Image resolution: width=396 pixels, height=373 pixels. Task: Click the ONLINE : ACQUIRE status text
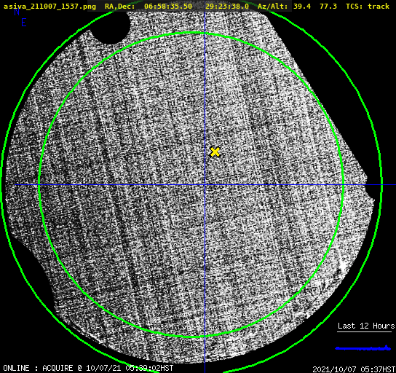pos(88,368)
